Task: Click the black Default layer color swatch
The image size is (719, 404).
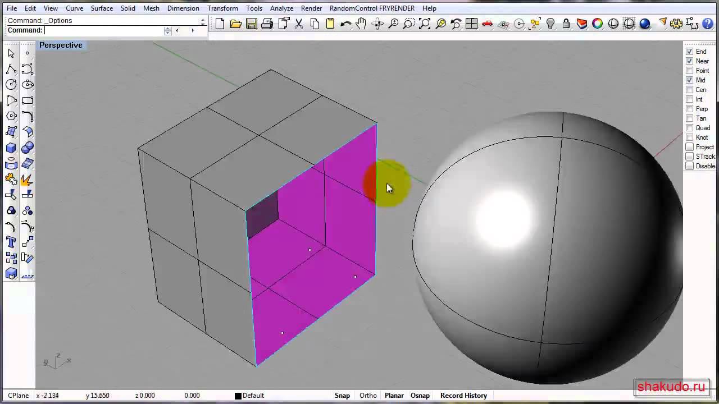Action: click(238, 396)
